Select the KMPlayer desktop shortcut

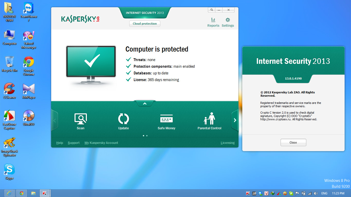[x=29, y=91]
